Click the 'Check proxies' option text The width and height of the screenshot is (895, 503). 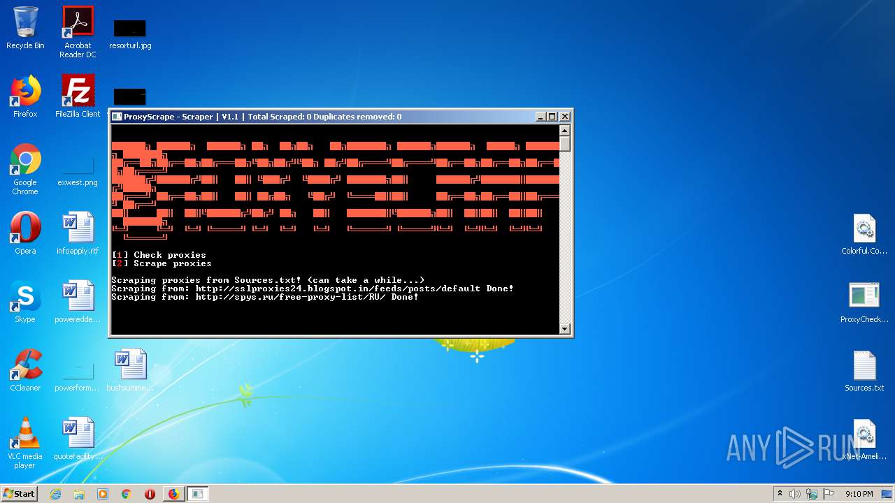[x=170, y=255]
